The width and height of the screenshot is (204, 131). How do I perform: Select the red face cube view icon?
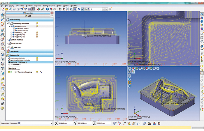(133, 68)
